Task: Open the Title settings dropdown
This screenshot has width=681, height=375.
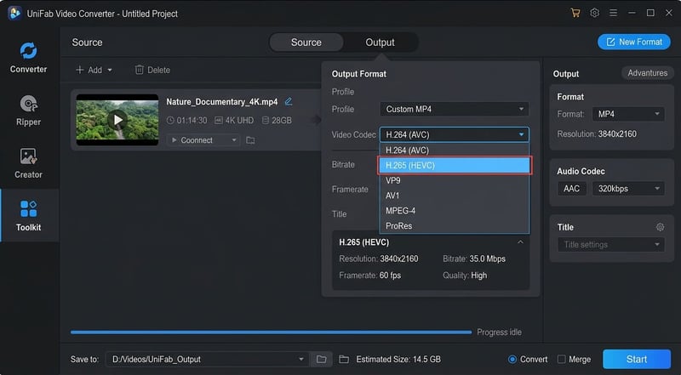Action: tap(611, 244)
